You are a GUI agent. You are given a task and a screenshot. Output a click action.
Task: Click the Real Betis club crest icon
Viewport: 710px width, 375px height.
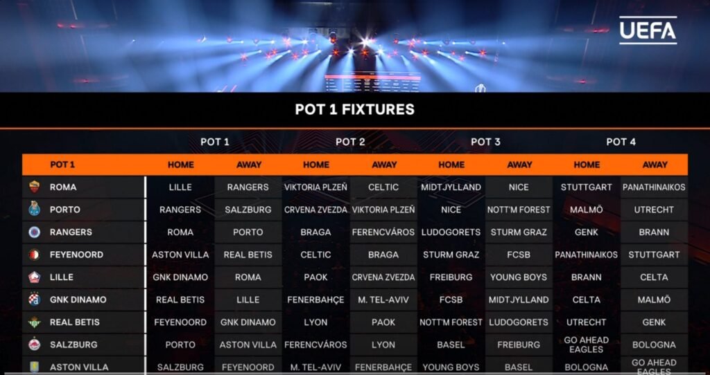pos(35,322)
